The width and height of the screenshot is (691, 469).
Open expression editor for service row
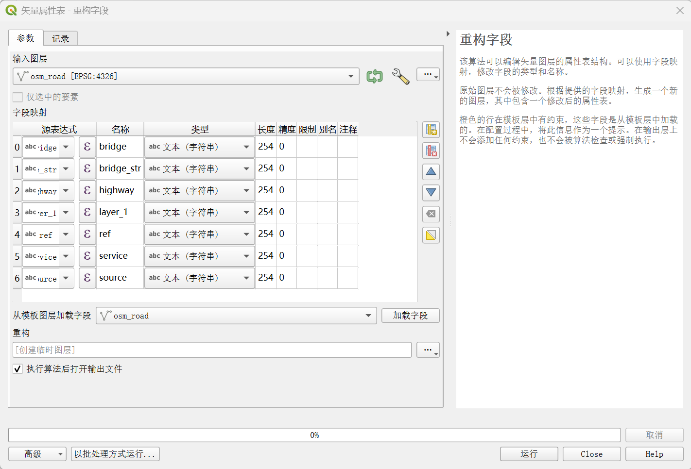pyautogui.click(x=87, y=256)
